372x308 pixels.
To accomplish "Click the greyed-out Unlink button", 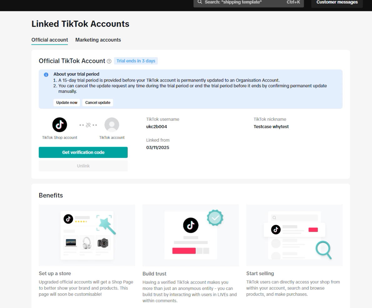I will pos(83,166).
